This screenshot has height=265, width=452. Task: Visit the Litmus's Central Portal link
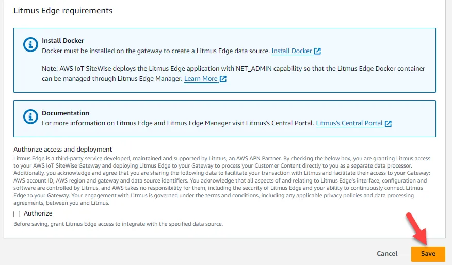(349, 123)
